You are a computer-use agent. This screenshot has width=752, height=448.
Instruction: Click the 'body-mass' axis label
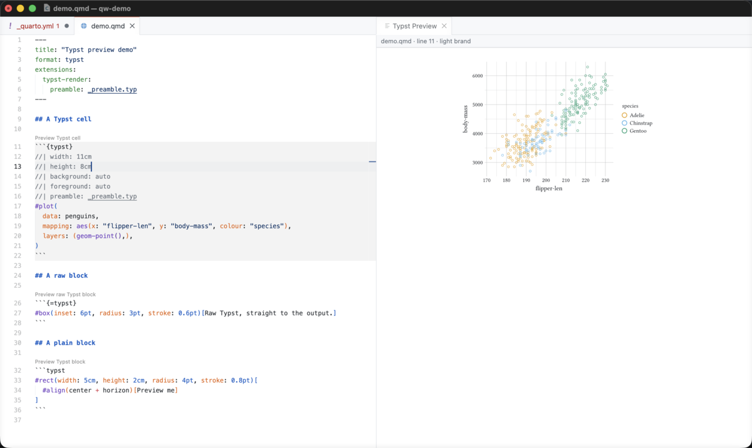coord(466,119)
